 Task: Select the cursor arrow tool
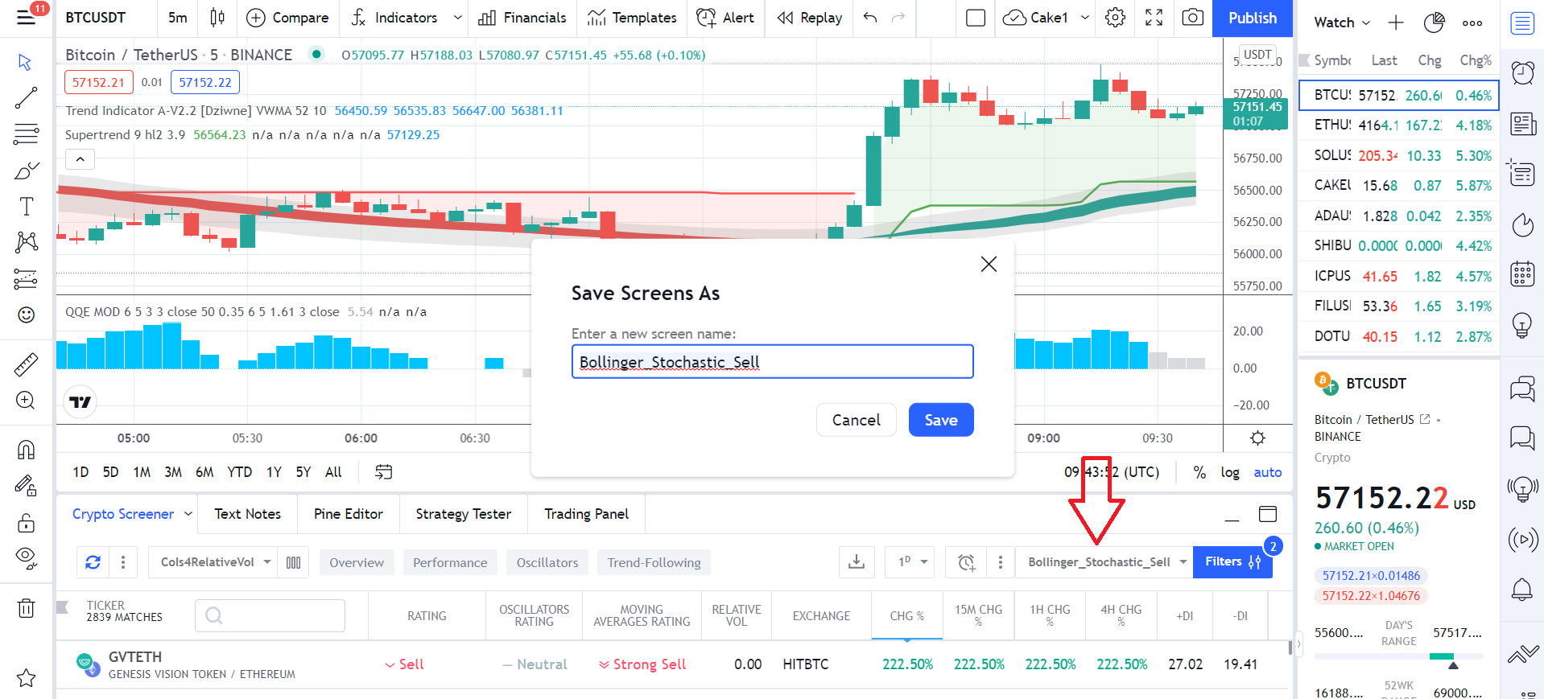26,62
